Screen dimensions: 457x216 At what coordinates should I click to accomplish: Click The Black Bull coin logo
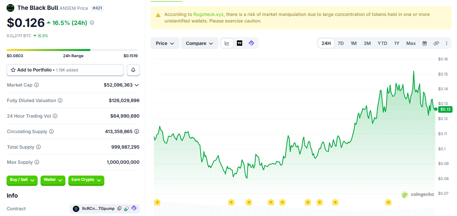(11, 8)
